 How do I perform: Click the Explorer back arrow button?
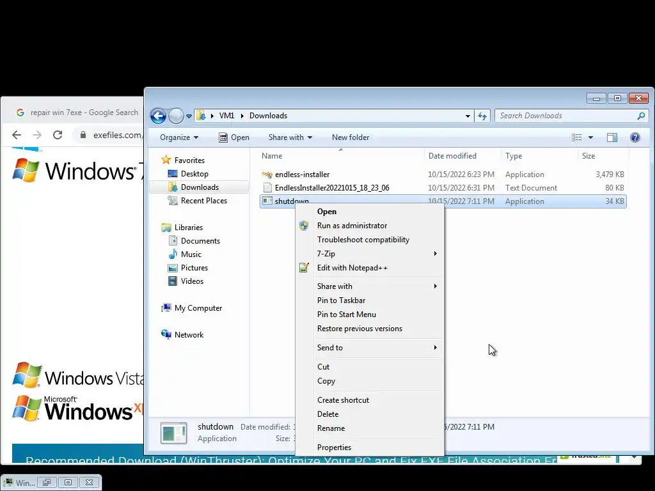pos(159,116)
